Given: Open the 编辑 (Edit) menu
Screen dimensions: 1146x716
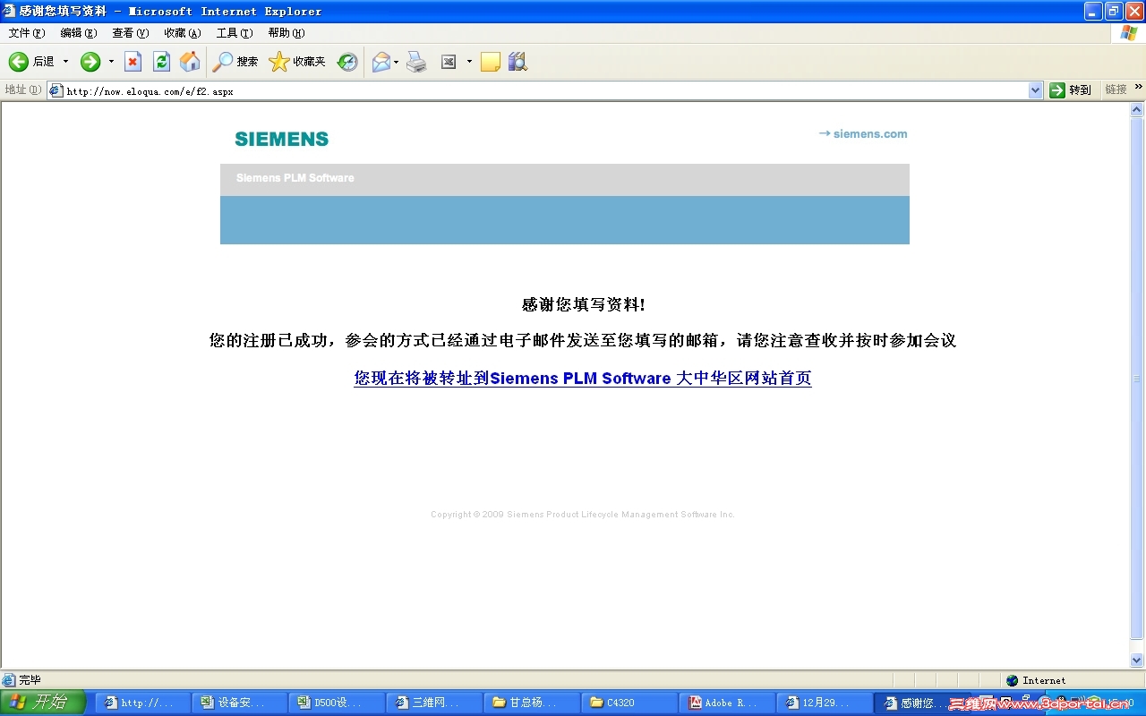Looking at the screenshot, I should tap(79, 33).
